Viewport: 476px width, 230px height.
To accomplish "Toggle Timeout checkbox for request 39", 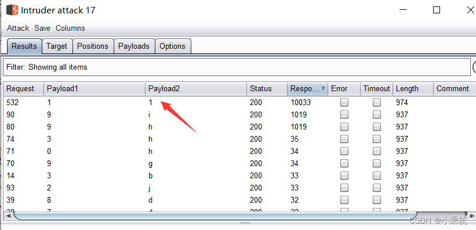I will pos(377,200).
